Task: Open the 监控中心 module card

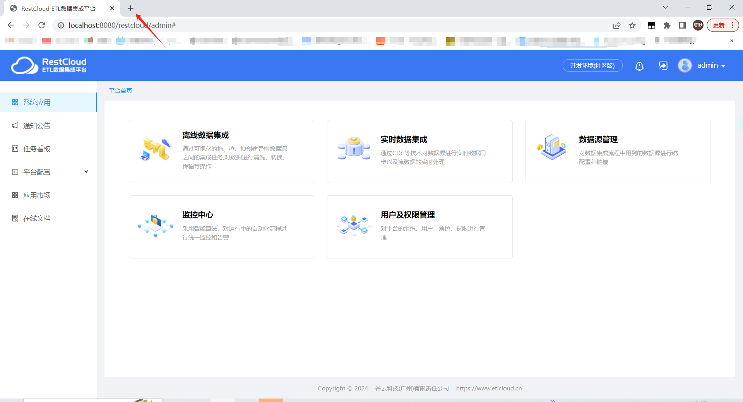Action: pos(221,227)
